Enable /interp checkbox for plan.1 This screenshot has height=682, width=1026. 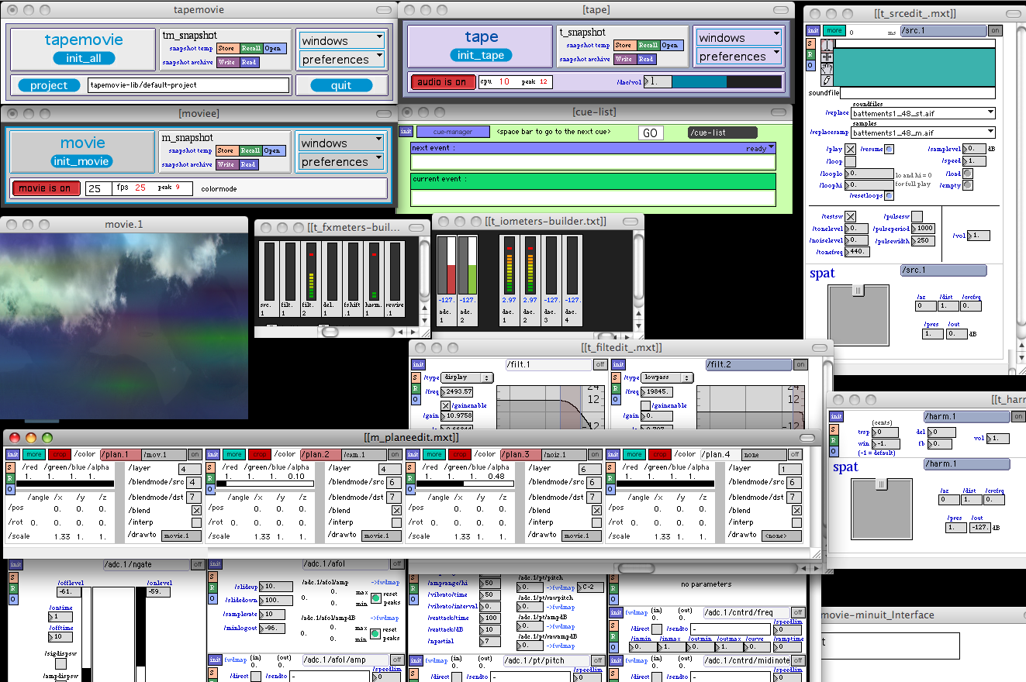(x=196, y=522)
